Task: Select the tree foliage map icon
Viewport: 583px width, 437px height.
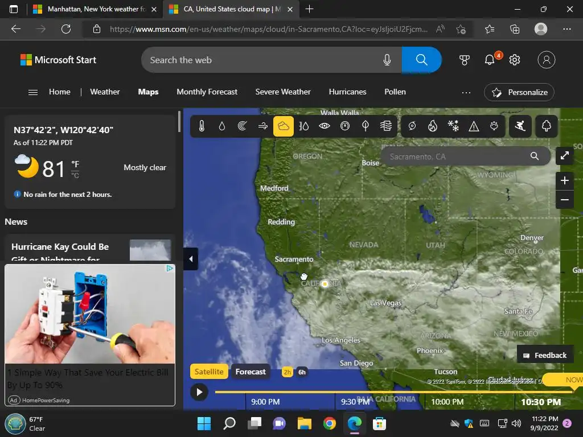Action: pyautogui.click(x=546, y=126)
